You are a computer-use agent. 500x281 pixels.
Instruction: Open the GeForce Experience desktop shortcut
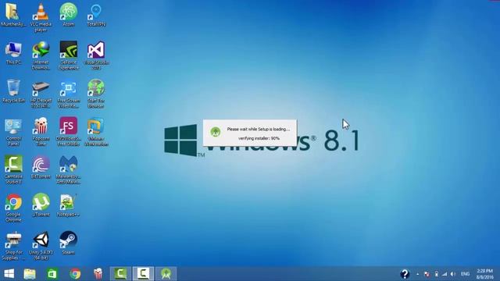point(68,55)
